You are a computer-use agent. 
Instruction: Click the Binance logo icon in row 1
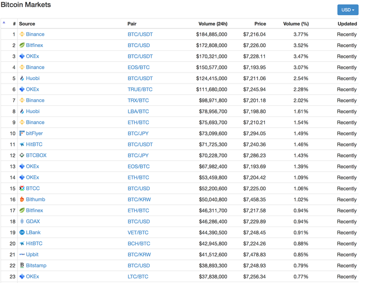(22, 34)
